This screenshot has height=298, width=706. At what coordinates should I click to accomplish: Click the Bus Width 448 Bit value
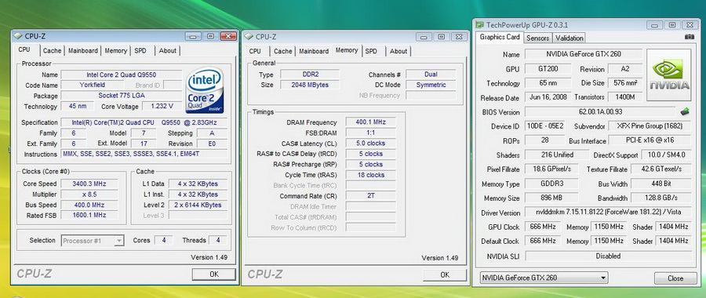point(661,184)
